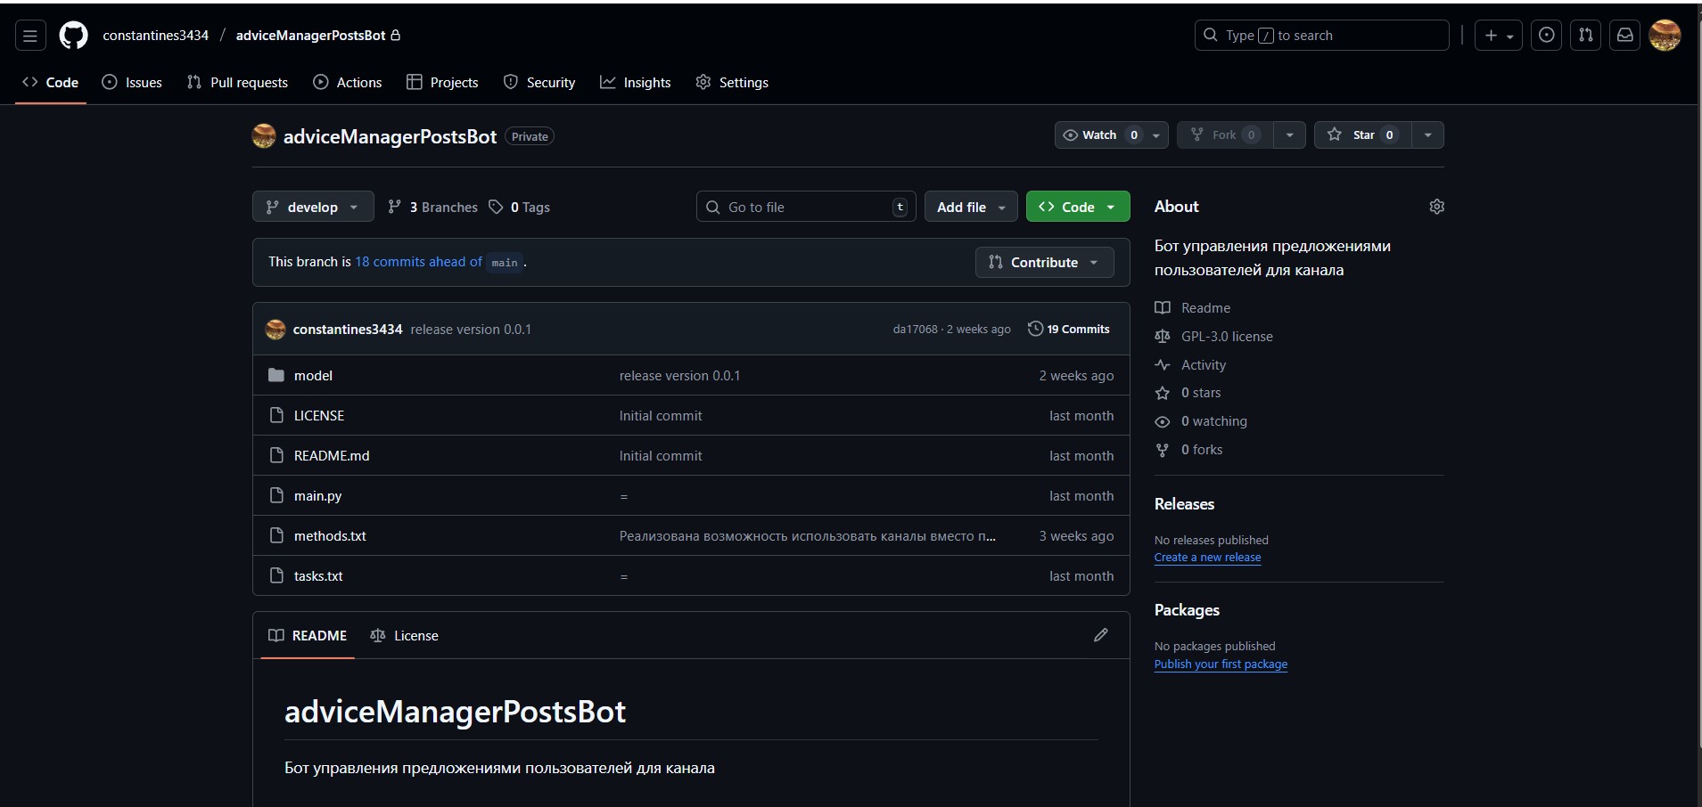The width and height of the screenshot is (1702, 807).
Task: Click the 18 commits ahead of link
Action: [418, 262]
